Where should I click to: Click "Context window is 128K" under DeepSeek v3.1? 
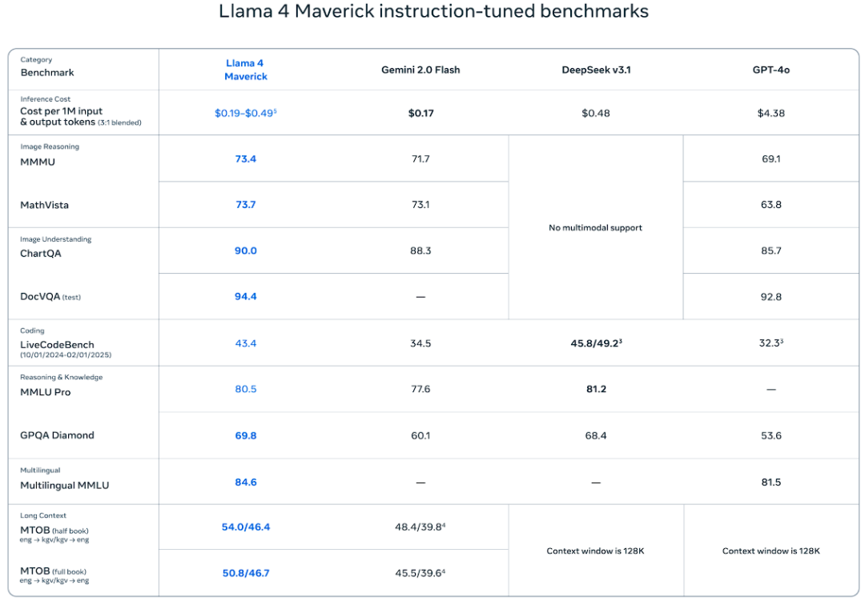pos(595,551)
